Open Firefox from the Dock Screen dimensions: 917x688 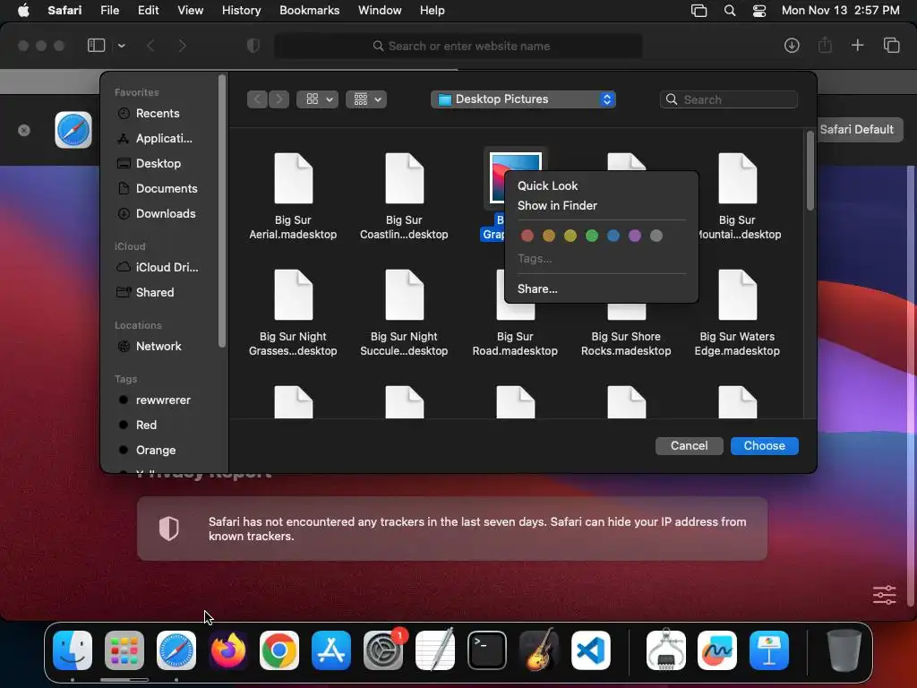tap(228, 650)
